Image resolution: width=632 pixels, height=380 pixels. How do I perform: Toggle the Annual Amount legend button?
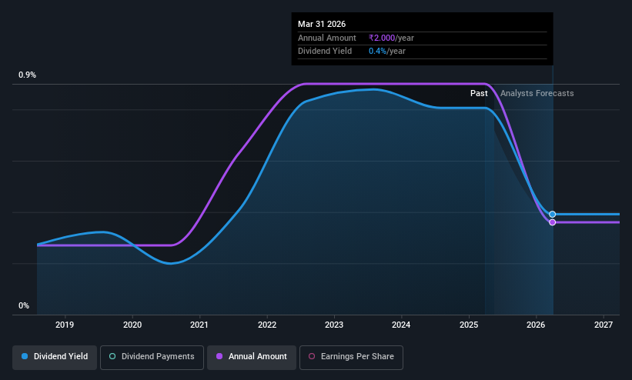click(252, 358)
